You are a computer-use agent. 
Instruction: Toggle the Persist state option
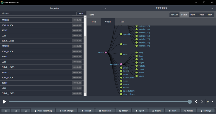86,111
